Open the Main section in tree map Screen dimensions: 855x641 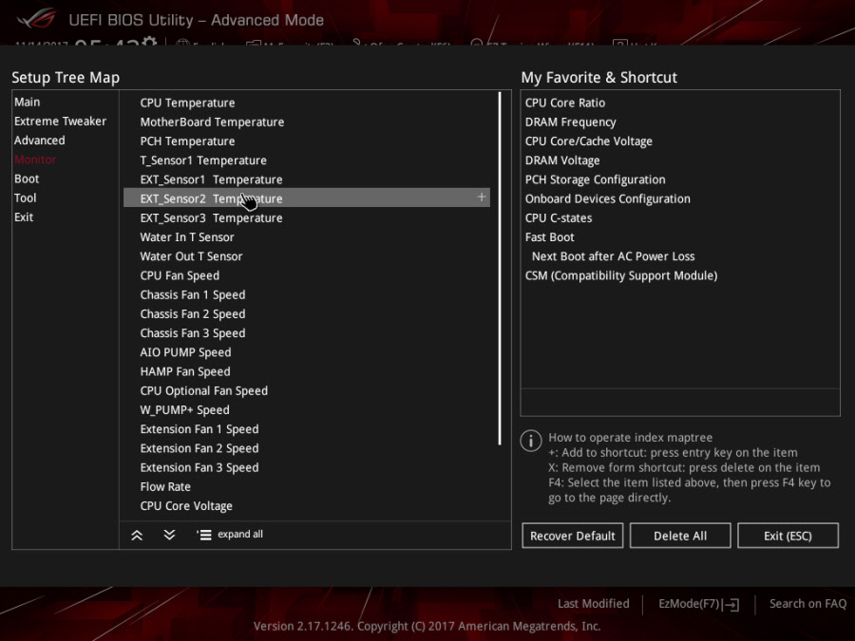click(x=28, y=103)
